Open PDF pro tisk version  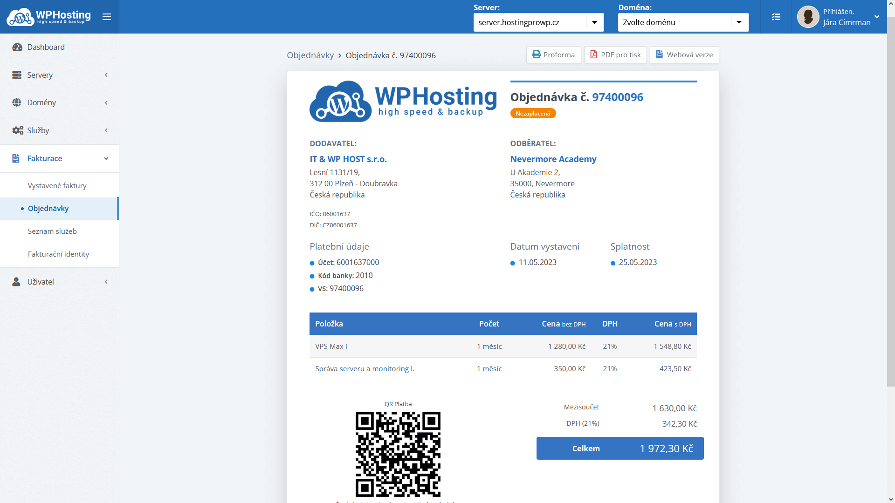click(615, 54)
